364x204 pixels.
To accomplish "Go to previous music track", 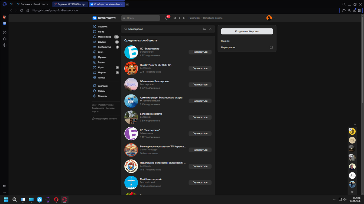I will click(175, 18).
